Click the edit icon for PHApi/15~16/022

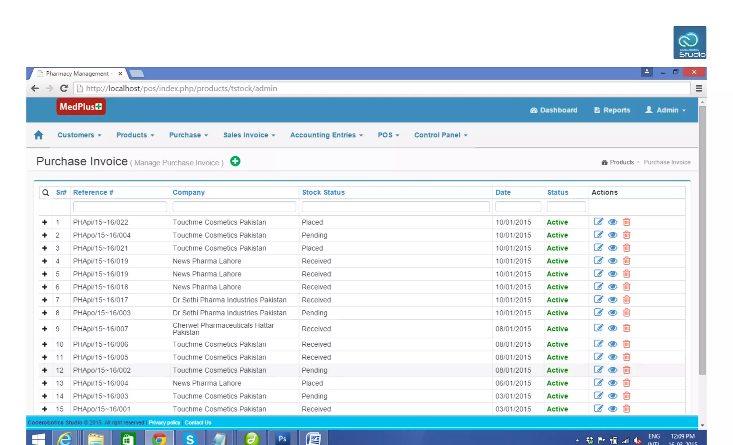tap(598, 222)
